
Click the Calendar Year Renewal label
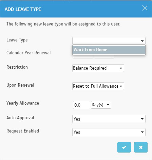[x=28, y=53]
